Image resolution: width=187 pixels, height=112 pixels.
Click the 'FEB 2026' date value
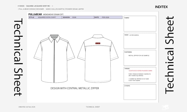click(105, 17)
